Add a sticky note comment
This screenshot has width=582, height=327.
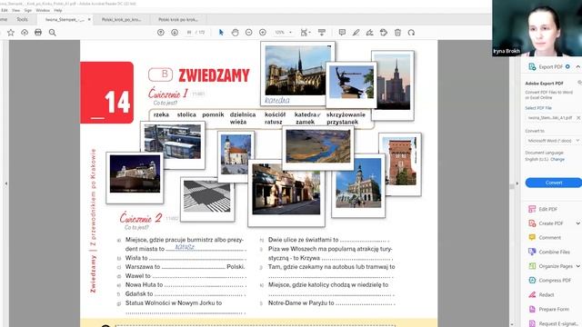pos(342,33)
